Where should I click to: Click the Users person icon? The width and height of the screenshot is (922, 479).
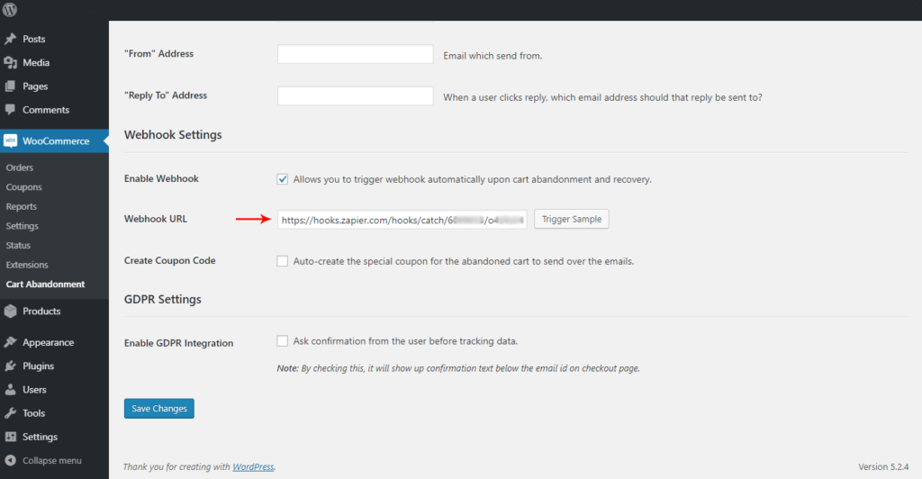pos(10,389)
